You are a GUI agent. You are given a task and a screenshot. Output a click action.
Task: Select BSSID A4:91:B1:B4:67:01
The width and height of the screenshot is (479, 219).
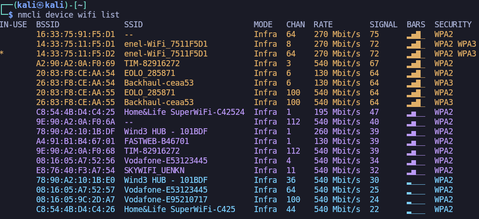(x=75, y=141)
